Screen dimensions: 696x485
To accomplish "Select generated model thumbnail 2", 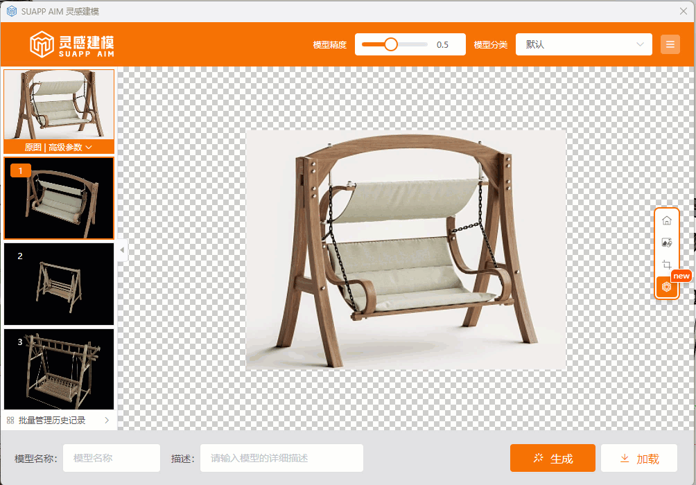I will (59, 284).
